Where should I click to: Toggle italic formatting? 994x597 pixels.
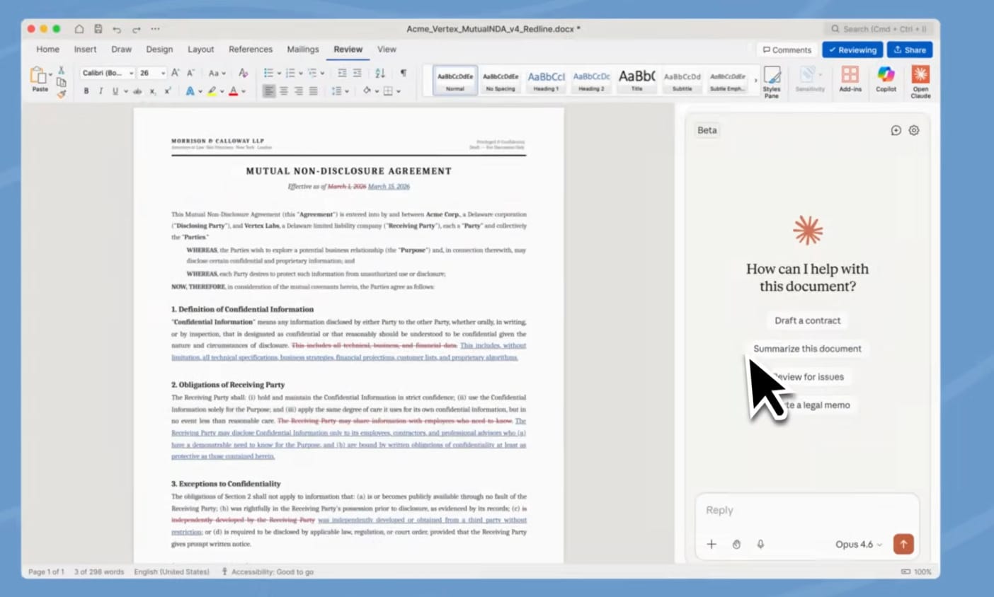101,91
